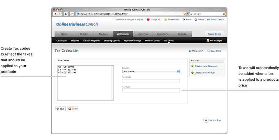This screenshot has width=279, height=140.
Task: Switch to the Marketing tab
Action: 142,34
